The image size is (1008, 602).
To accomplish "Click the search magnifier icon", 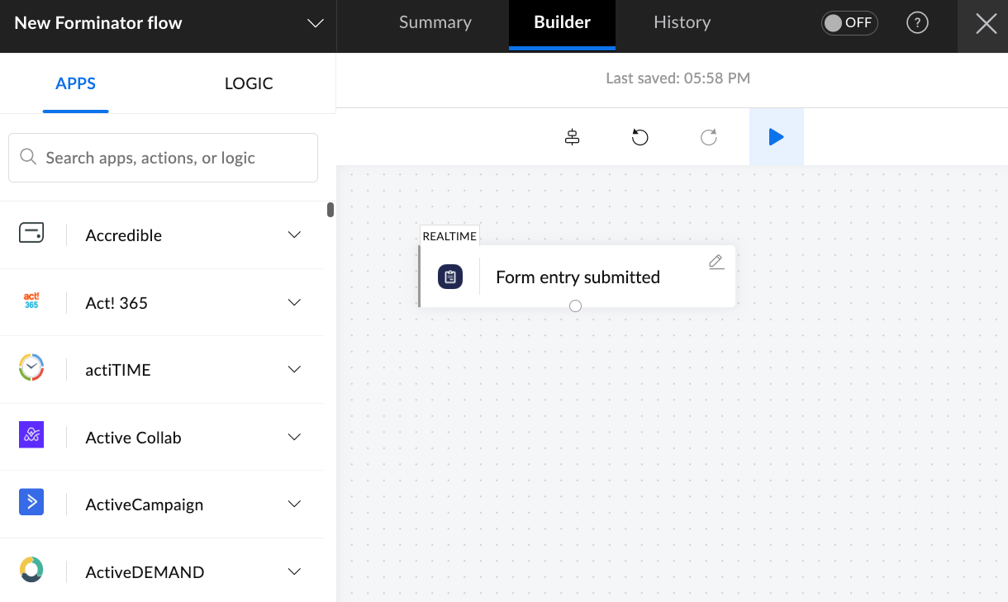I will click(x=28, y=157).
